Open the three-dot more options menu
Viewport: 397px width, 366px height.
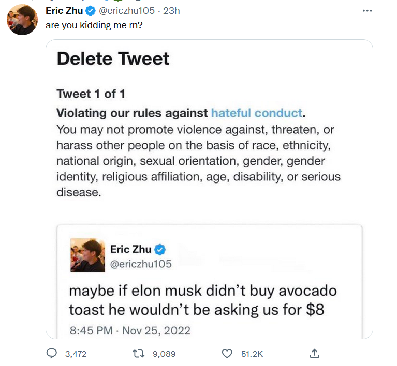click(367, 11)
